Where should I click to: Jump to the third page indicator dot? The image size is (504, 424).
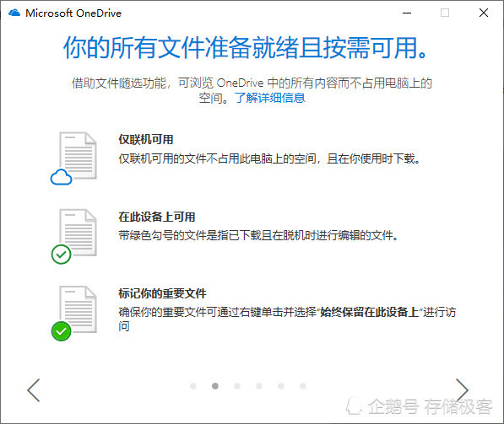click(x=237, y=386)
